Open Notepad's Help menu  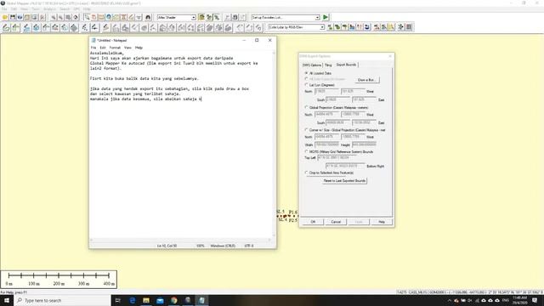coord(139,48)
